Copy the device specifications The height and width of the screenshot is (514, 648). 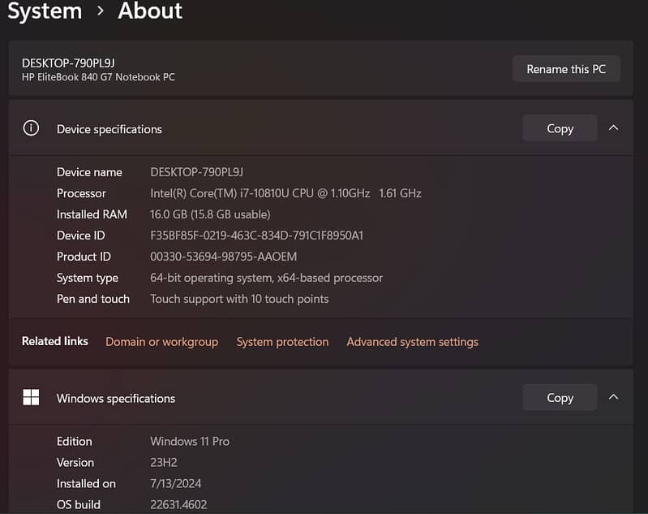click(x=560, y=128)
